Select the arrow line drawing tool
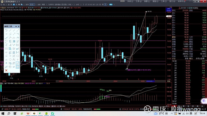This screenshot has width=207, height=116. [14, 34]
